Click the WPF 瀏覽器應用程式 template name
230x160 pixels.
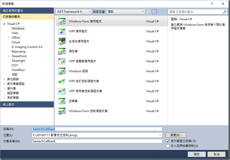coord(82,61)
